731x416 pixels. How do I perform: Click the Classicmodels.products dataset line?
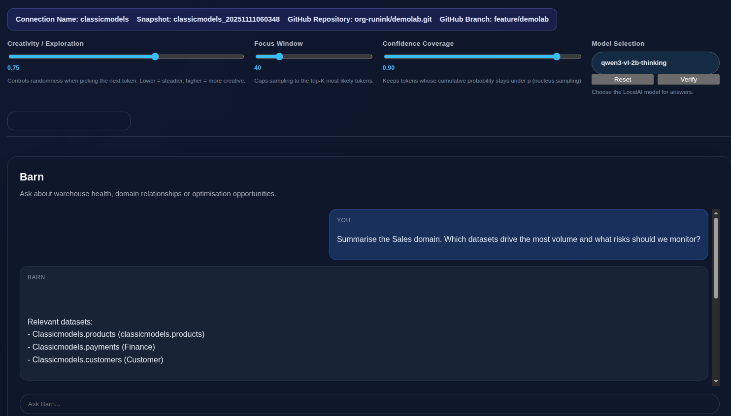coord(116,334)
